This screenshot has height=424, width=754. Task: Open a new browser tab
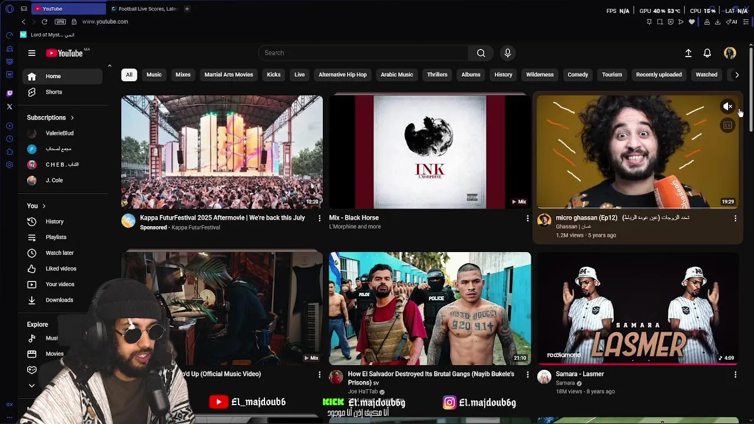coord(187,9)
